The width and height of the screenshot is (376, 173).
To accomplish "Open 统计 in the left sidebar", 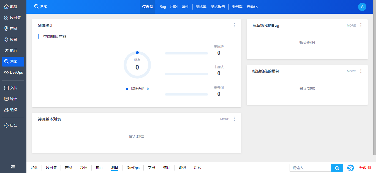I will tap(13, 99).
